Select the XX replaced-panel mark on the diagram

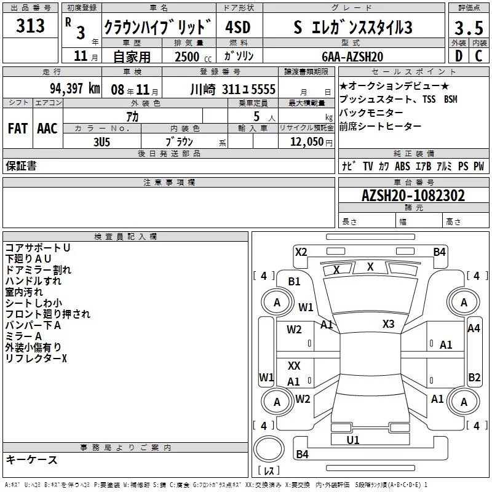(294, 366)
